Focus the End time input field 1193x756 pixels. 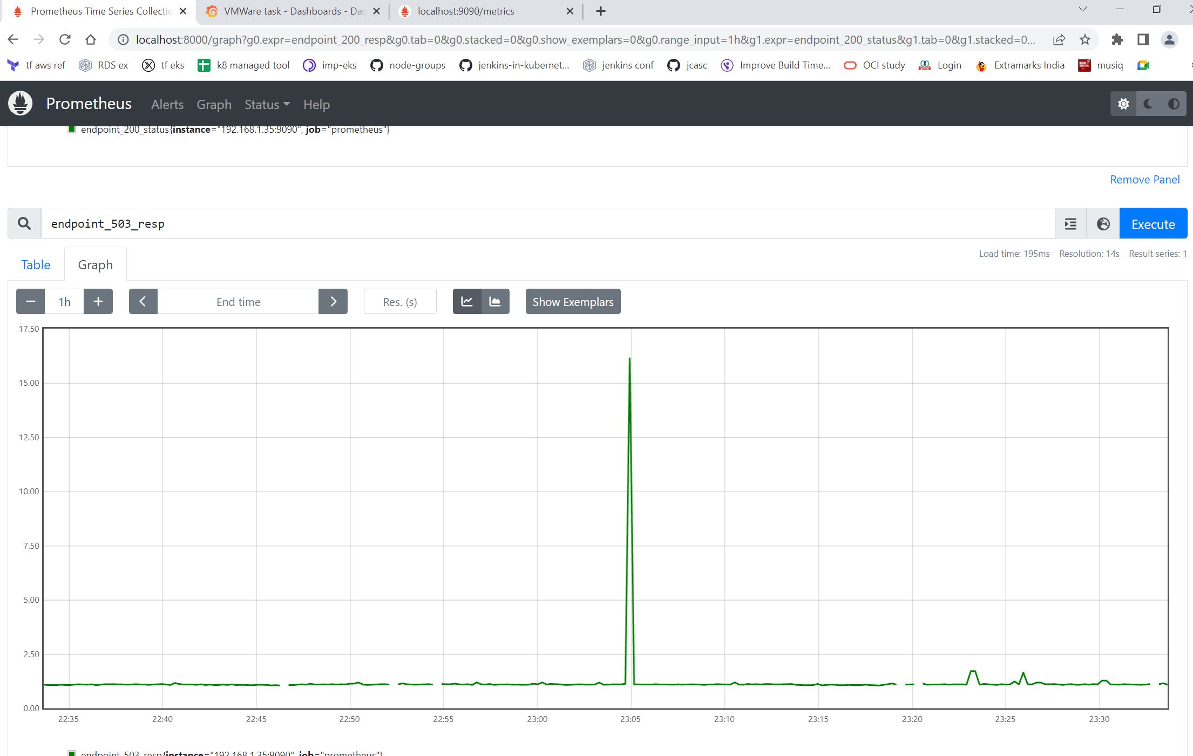tap(238, 302)
